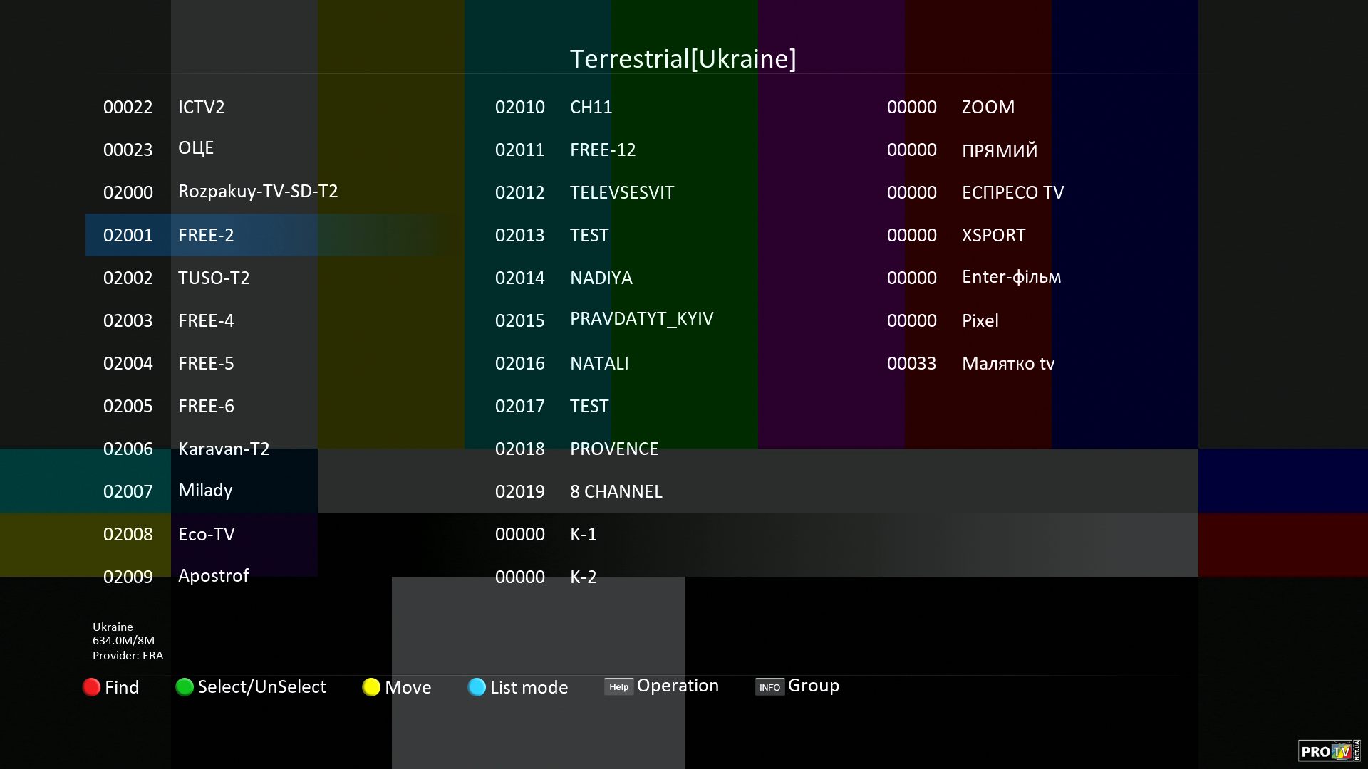The height and width of the screenshot is (769, 1368).
Task: Click the List mode label
Action: 529,687
